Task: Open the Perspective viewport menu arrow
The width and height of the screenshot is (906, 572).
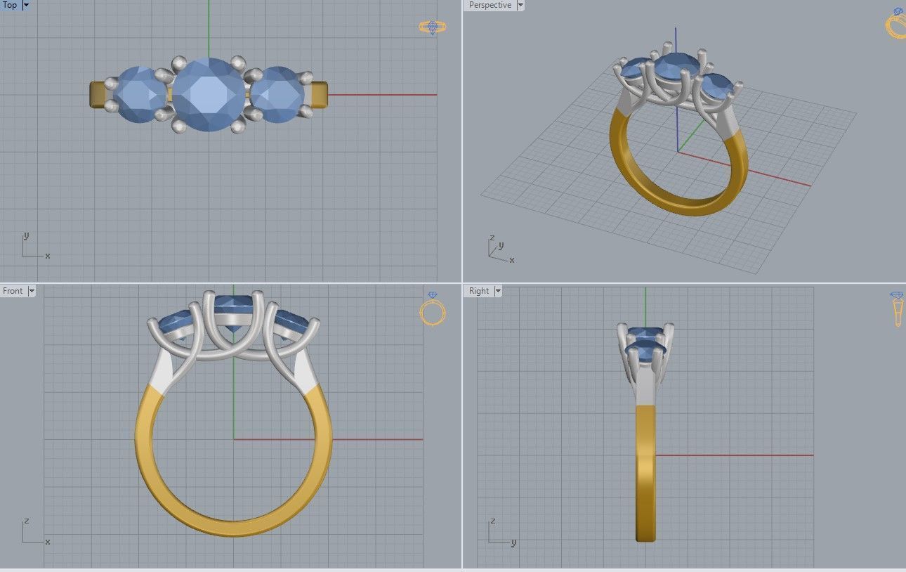Action: tap(520, 5)
